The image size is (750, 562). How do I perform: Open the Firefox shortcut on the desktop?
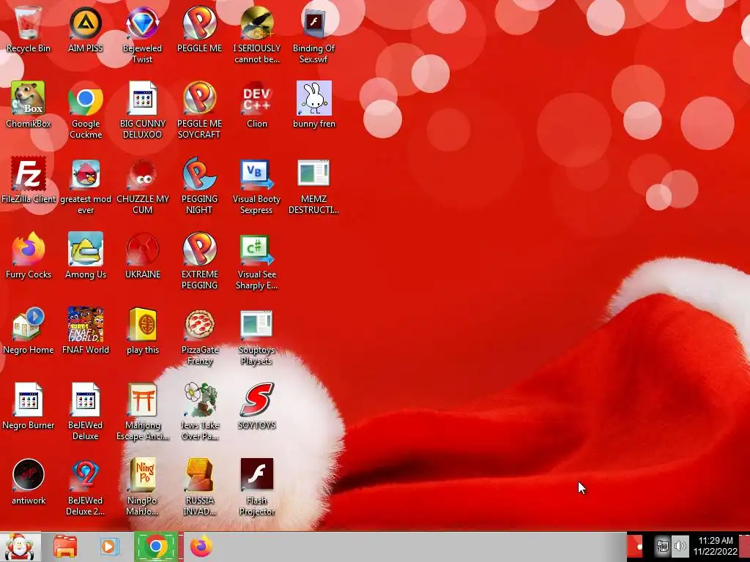(29, 255)
